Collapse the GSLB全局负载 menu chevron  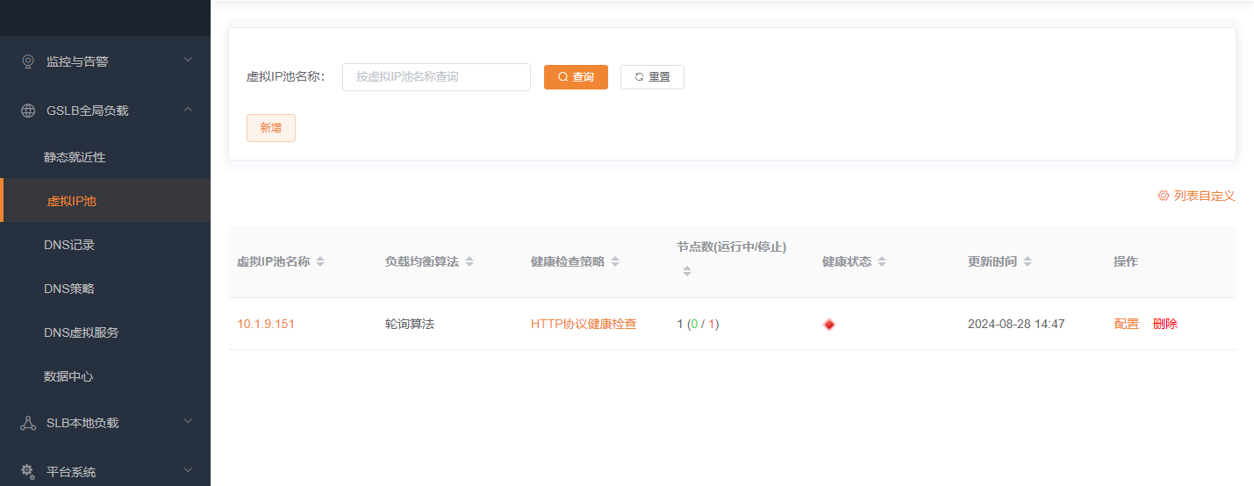click(x=187, y=110)
